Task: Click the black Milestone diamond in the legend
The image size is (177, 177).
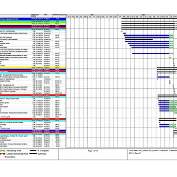Action: tap(5, 157)
